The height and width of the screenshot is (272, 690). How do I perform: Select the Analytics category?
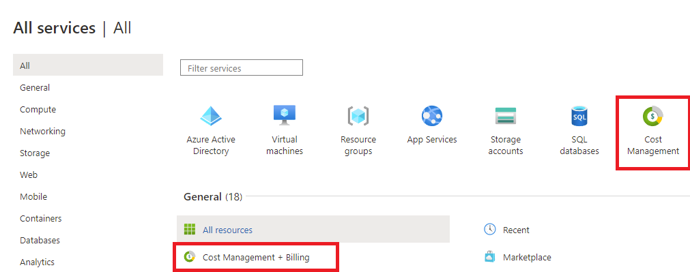[x=37, y=262]
